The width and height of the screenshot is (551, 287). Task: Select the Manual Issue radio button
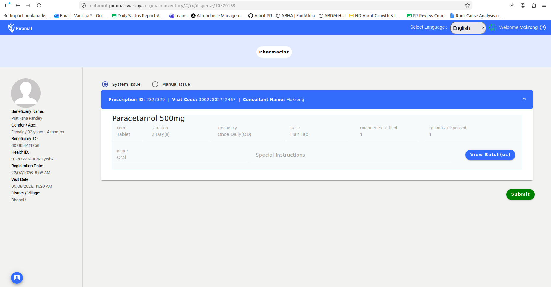[155, 84]
